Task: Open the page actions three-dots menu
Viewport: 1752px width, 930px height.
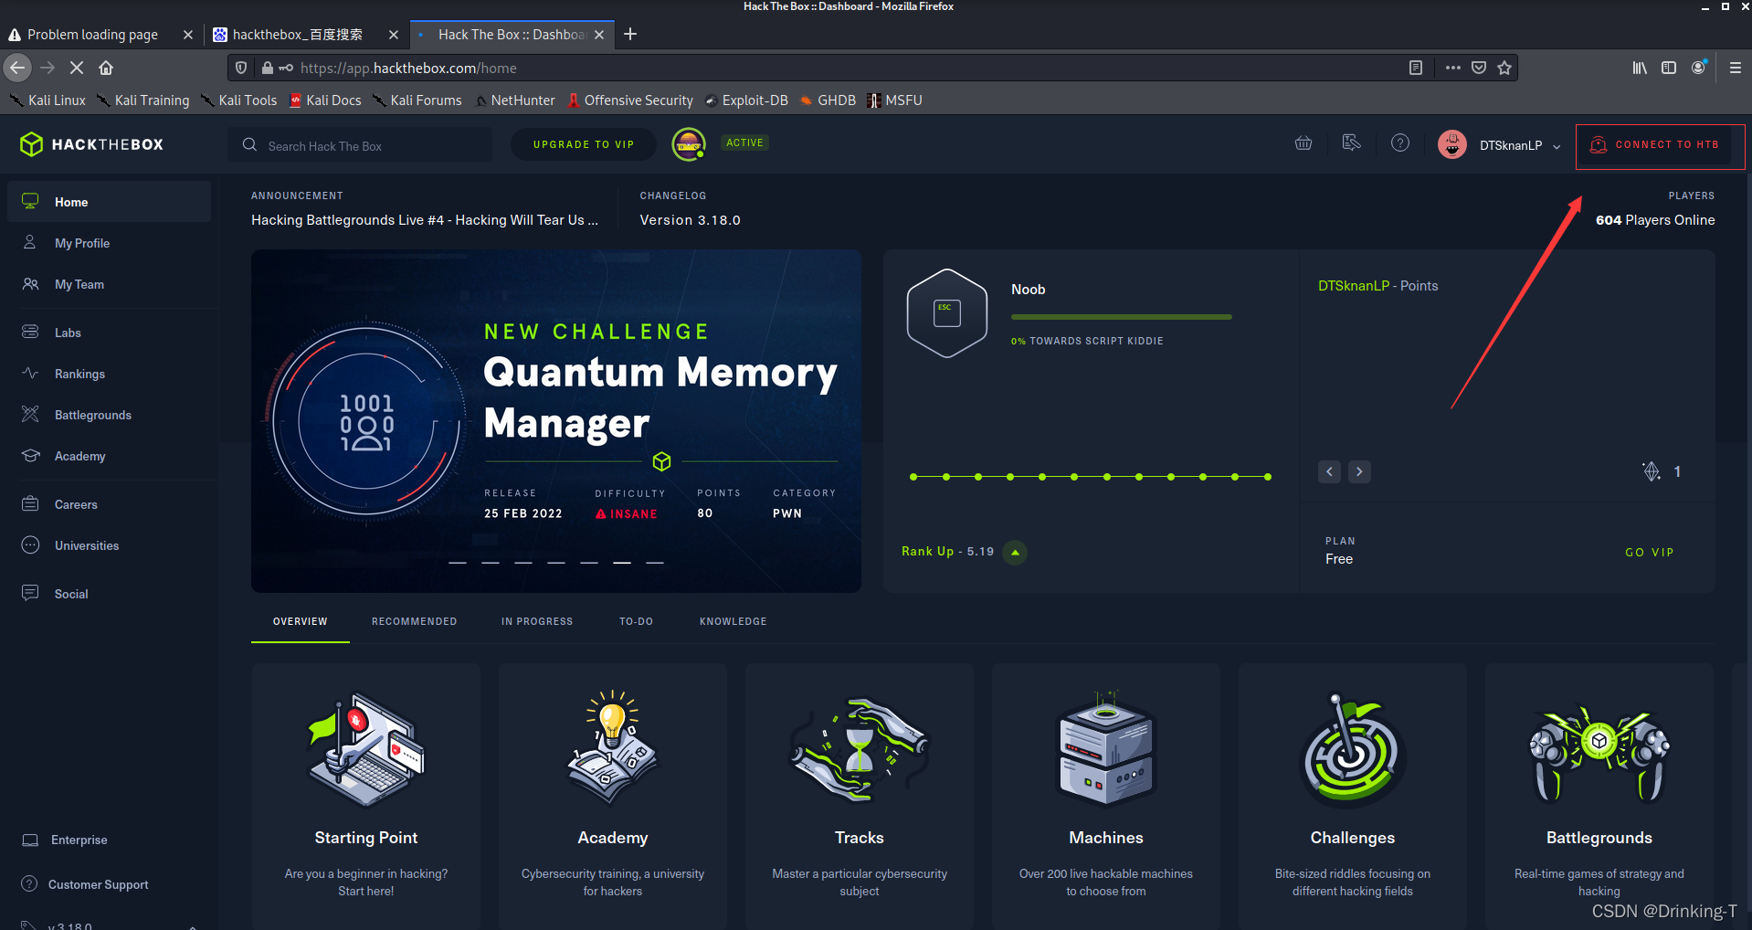Action: (x=1452, y=68)
